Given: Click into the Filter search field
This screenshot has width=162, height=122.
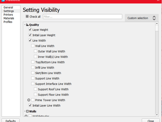Looking at the screenshot, I should pos(82,17).
